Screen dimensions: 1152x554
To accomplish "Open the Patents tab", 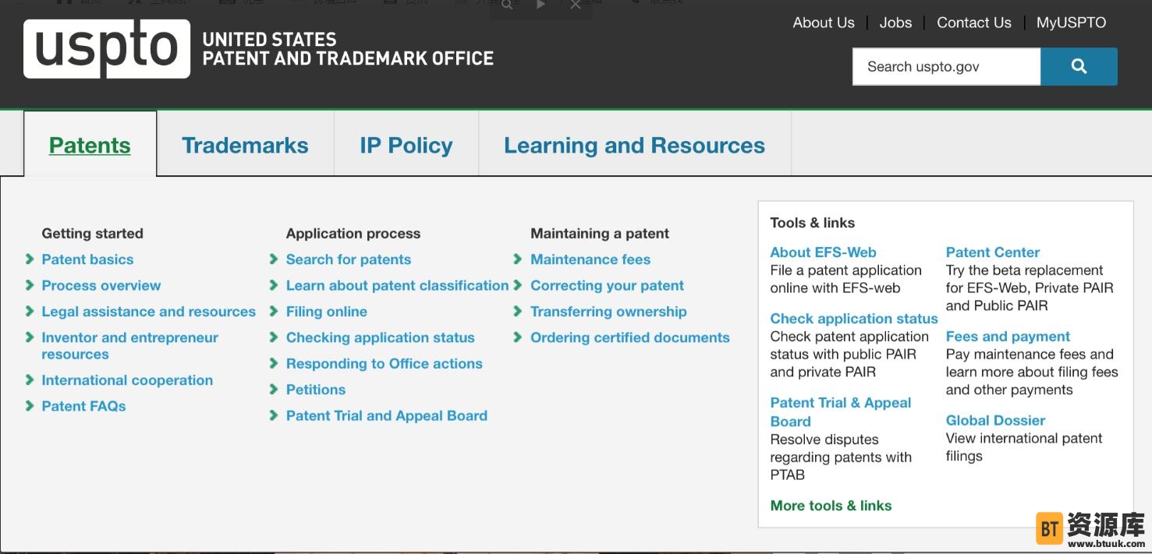I will click(x=90, y=145).
